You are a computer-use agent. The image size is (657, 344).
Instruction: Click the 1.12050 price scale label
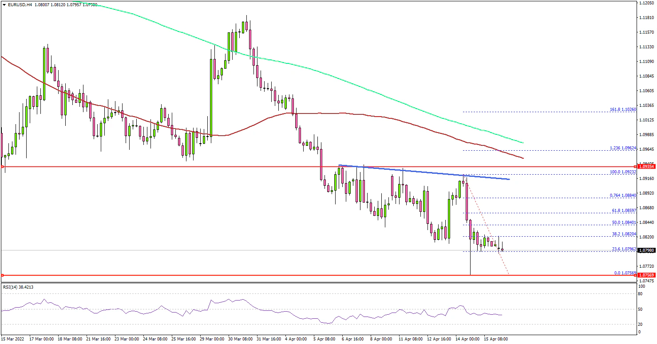(646, 3)
